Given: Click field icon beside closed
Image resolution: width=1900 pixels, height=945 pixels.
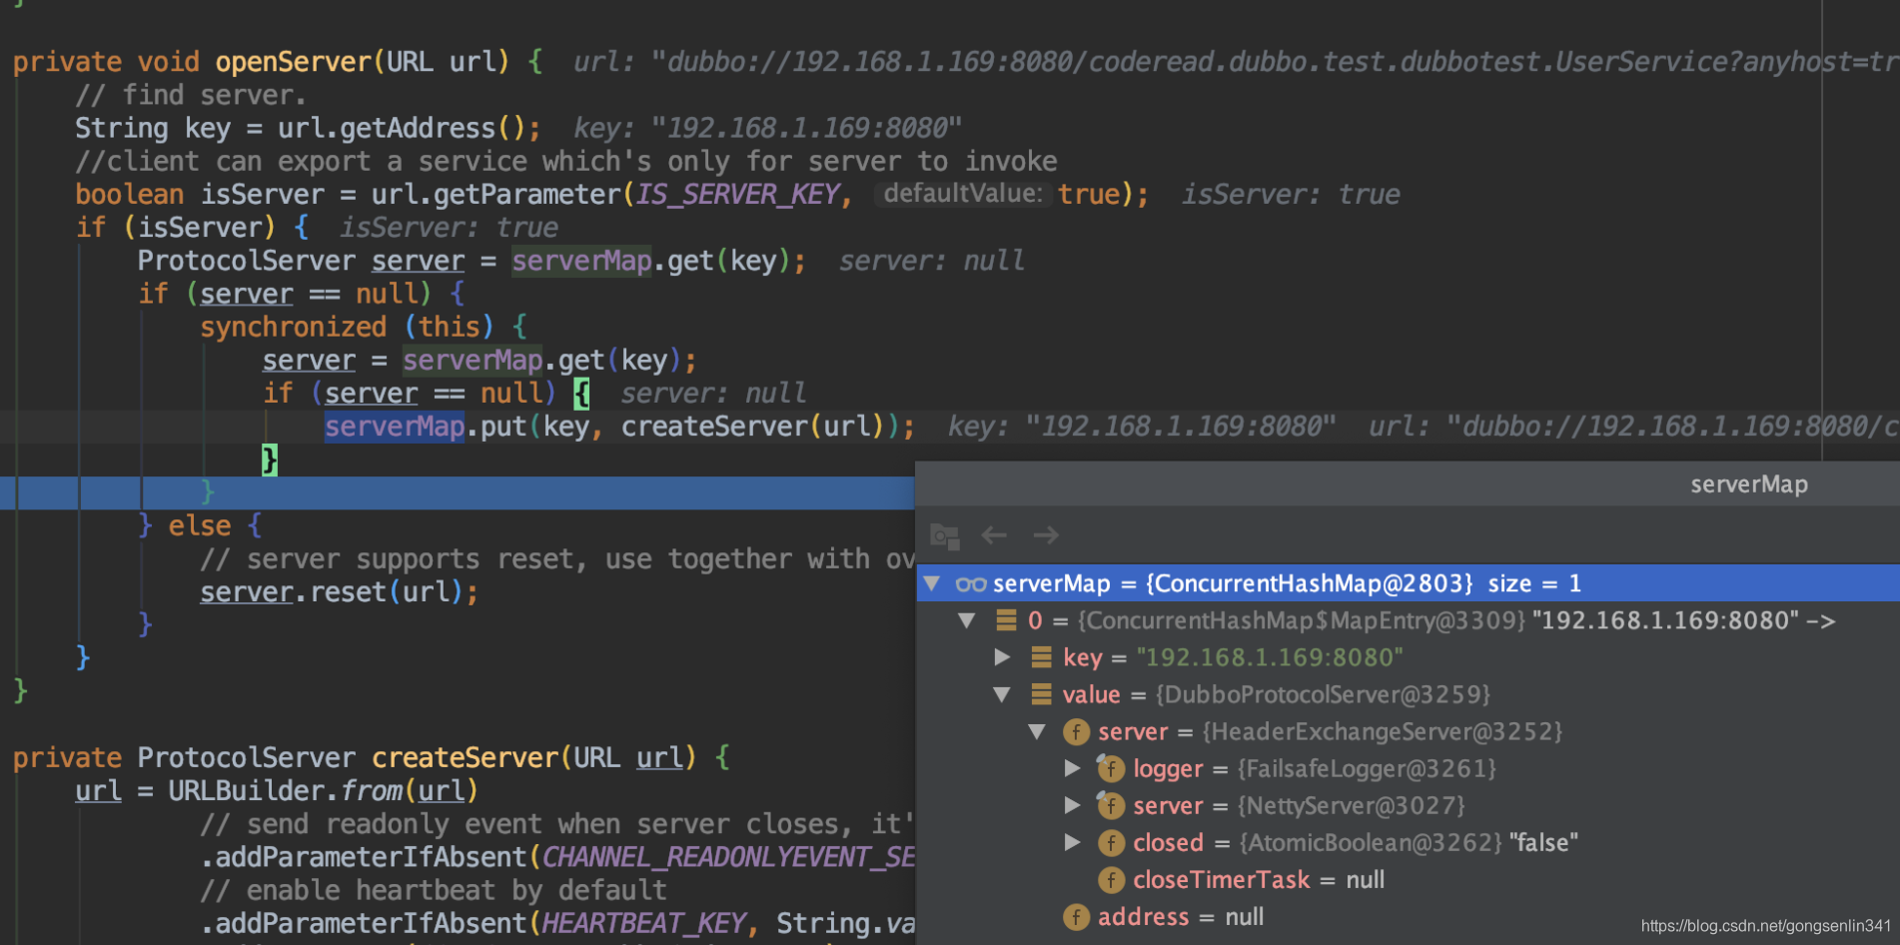Looking at the screenshot, I should tap(1111, 843).
